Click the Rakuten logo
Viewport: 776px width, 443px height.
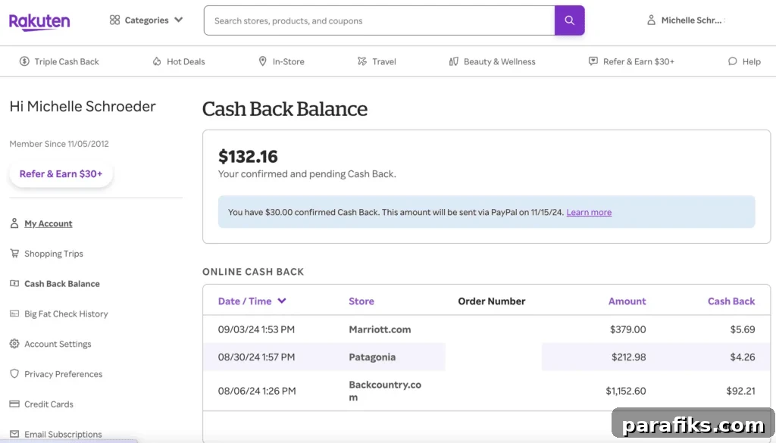coord(39,22)
